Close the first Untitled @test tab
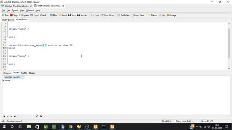The height and width of the screenshot is (130, 232). click(x=30, y=6)
